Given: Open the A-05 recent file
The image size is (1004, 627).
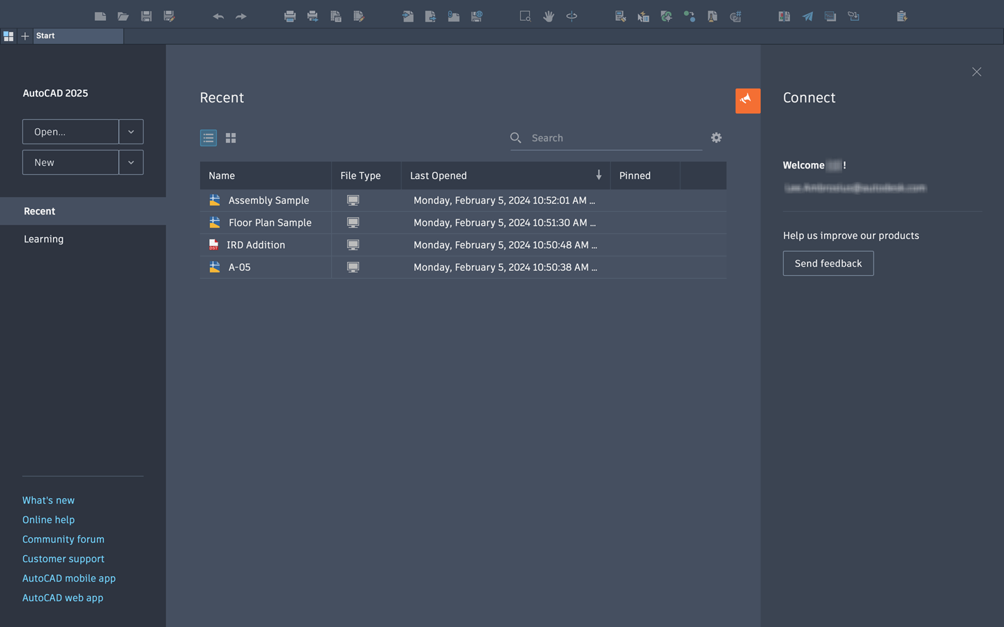Looking at the screenshot, I should point(239,267).
